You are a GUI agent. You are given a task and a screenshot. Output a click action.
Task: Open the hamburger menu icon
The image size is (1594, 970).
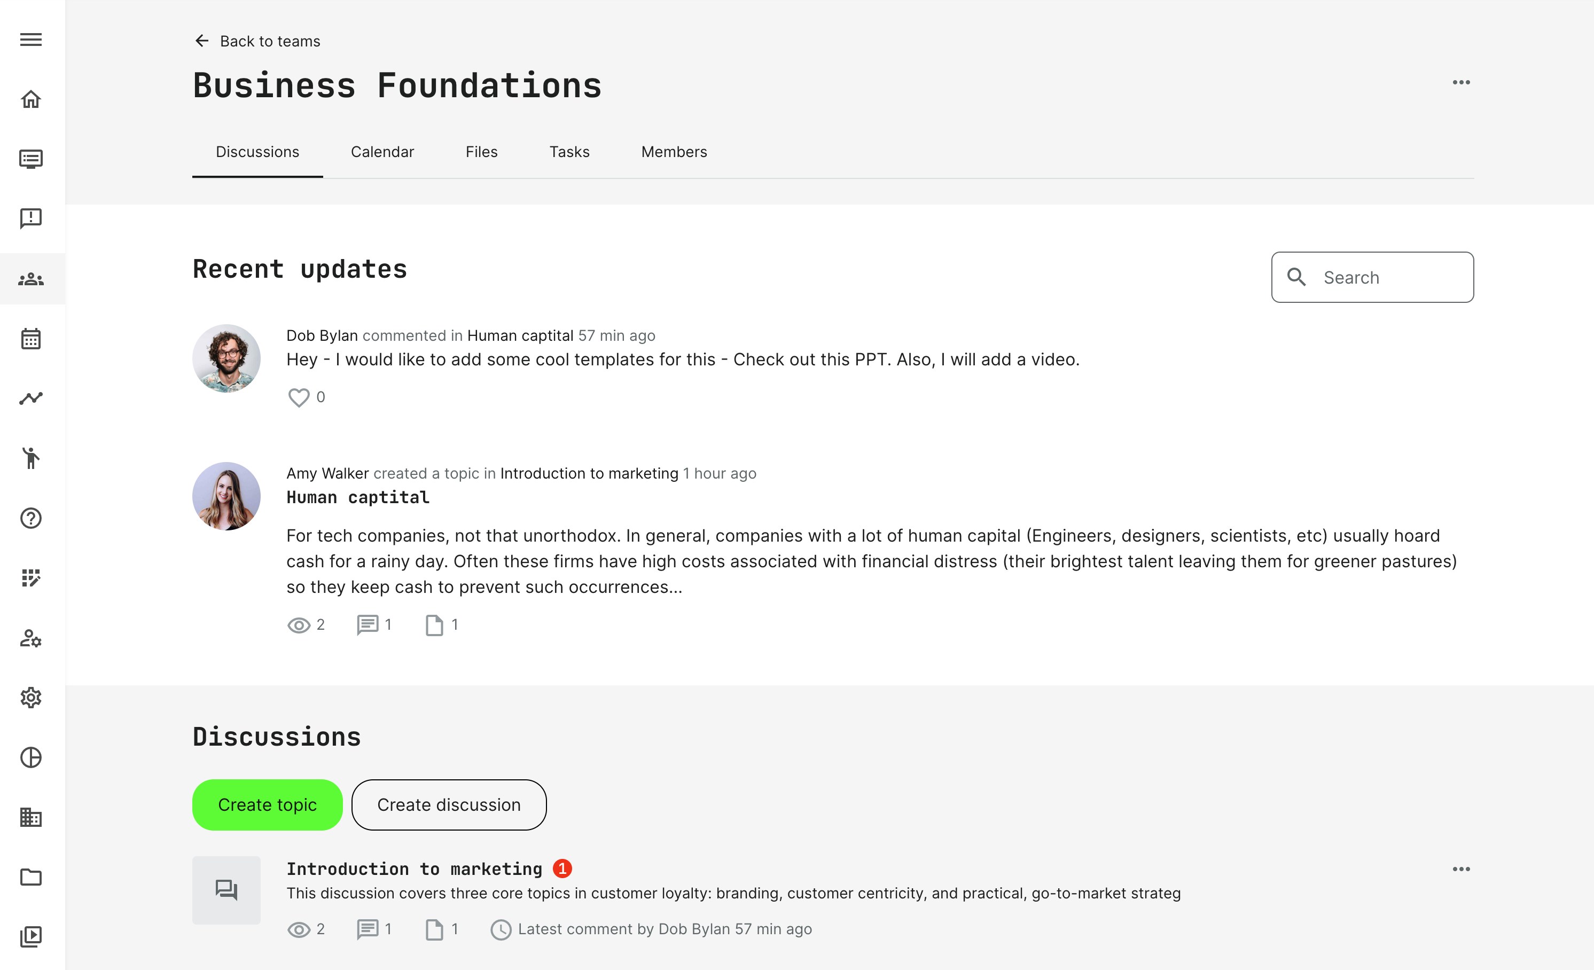point(31,40)
